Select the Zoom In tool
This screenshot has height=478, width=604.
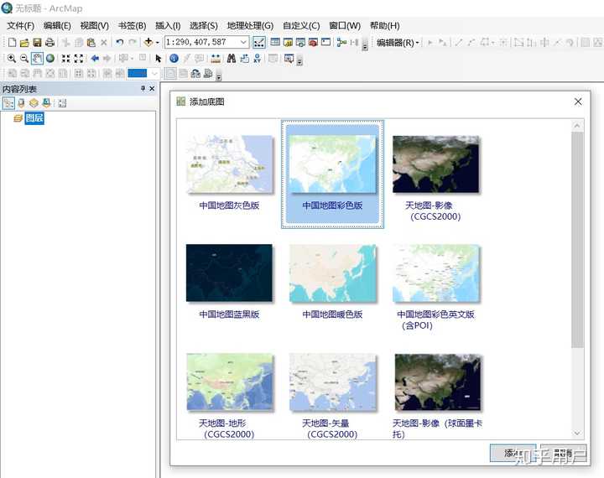pos(12,59)
